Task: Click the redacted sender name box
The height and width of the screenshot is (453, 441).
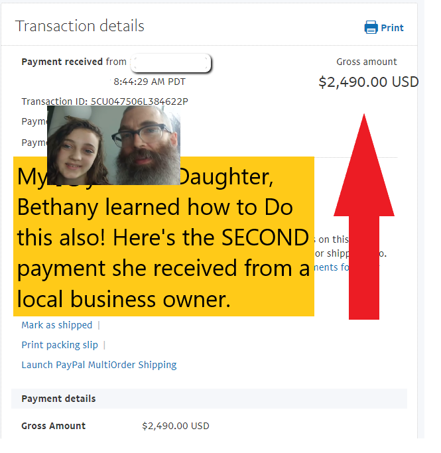Action: pos(170,63)
